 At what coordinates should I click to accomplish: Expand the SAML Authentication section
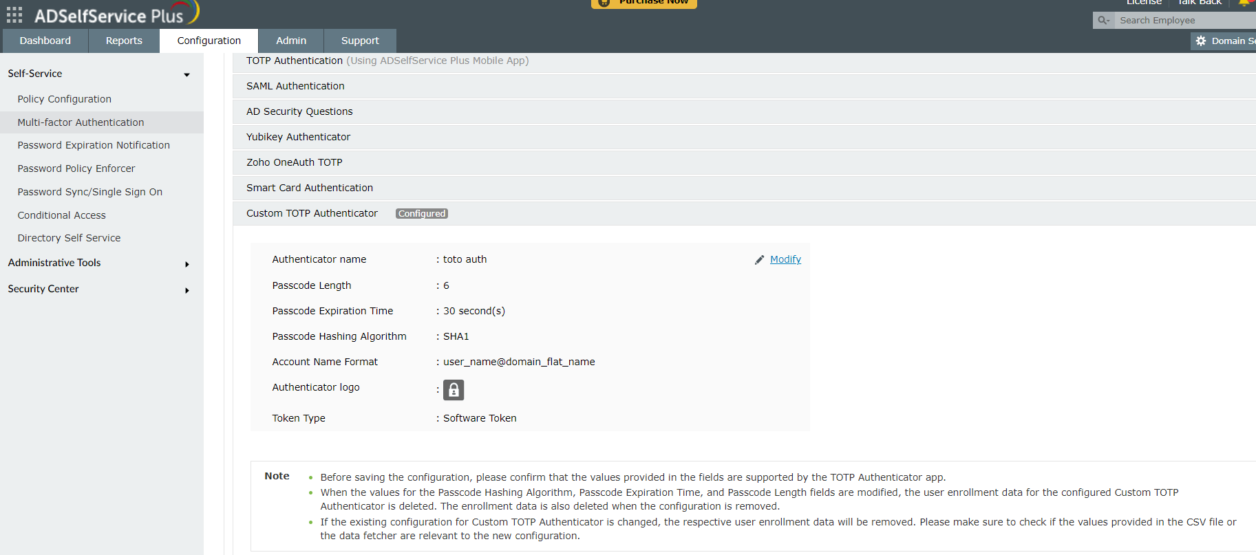click(744, 86)
